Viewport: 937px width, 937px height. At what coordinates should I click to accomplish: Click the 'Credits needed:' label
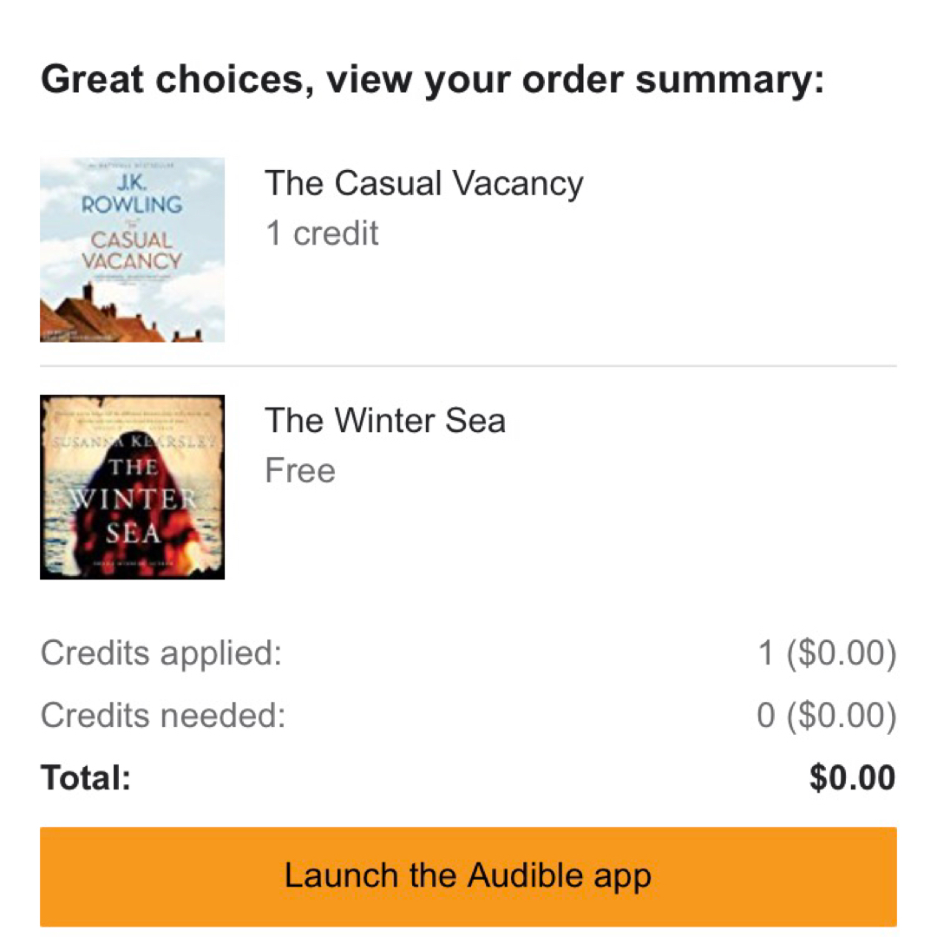[163, 716]
